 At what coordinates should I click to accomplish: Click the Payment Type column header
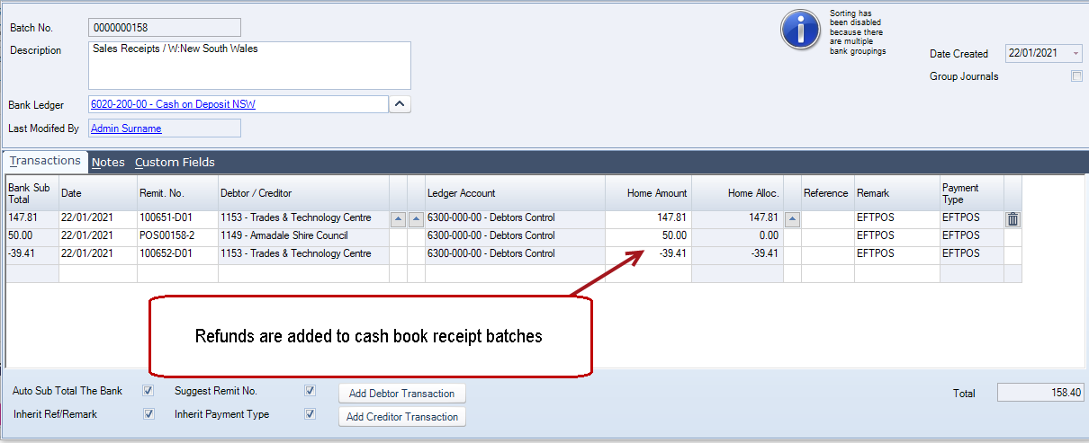point(971,193)
